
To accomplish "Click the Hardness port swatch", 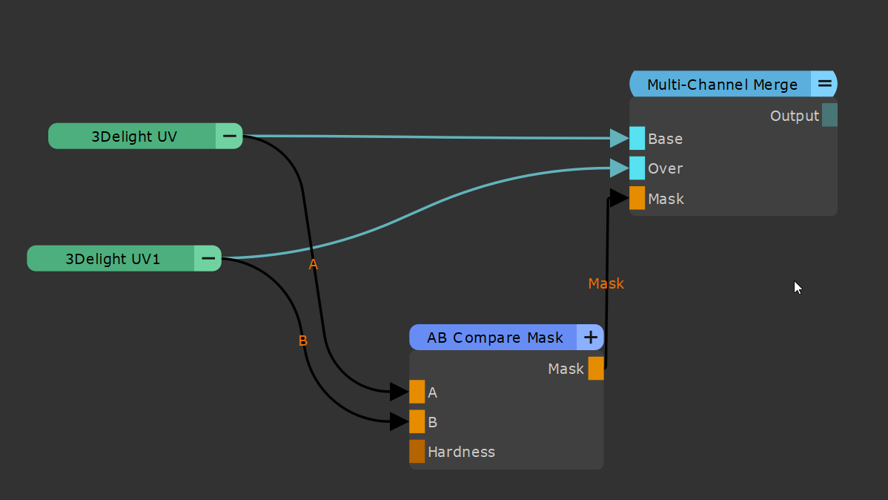I will pyautogui.click(x=417, y=451).
